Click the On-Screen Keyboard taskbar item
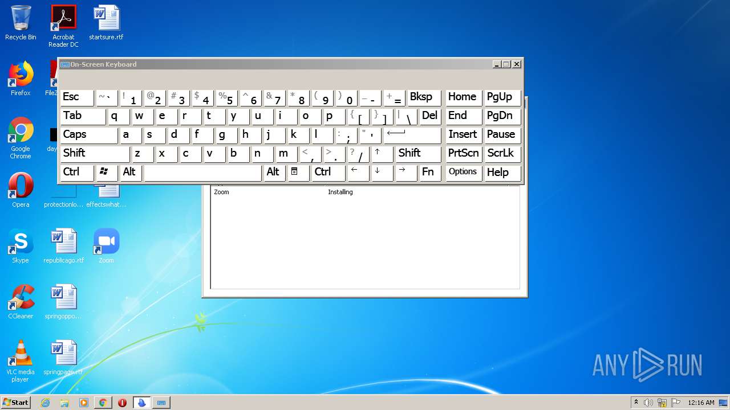 click(x=161, y=403)
